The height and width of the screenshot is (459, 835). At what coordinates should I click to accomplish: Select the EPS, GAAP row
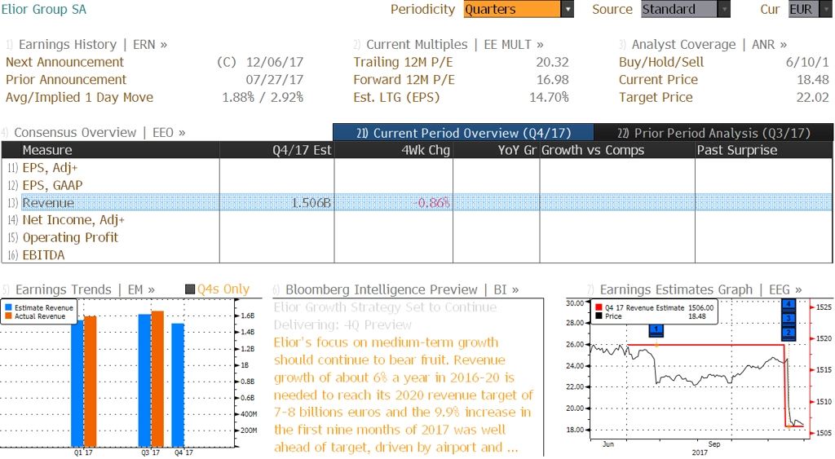(417, 185)
